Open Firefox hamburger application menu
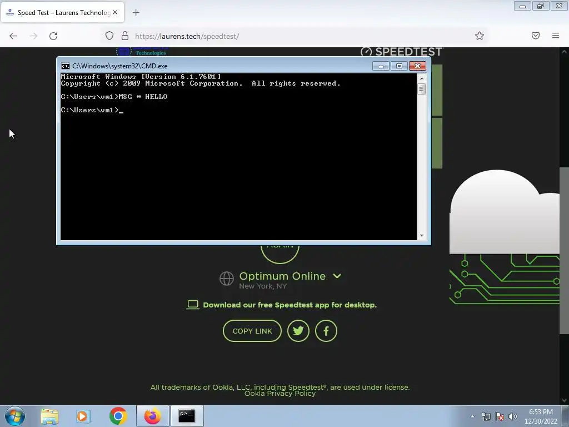 [556, 36]
